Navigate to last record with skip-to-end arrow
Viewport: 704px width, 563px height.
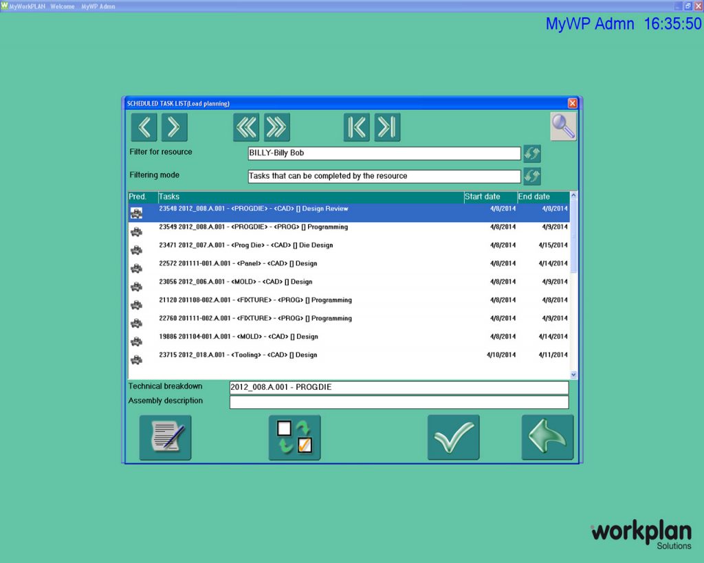point(386,126)
